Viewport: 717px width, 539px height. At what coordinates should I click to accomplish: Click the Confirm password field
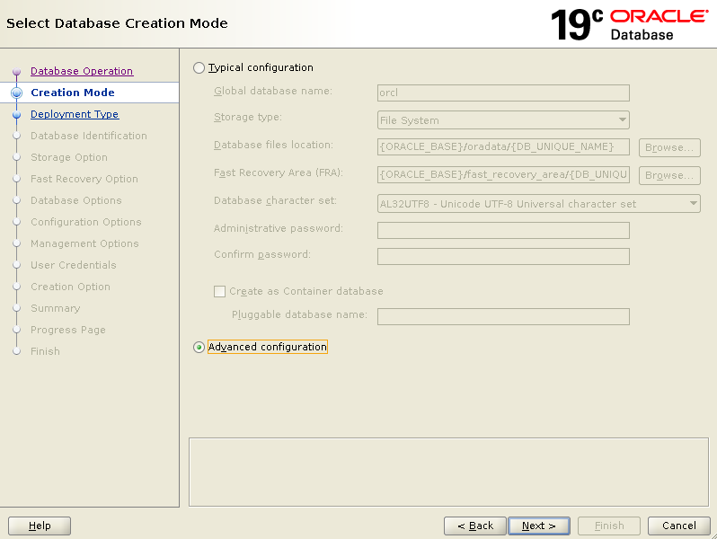coord(503,256)
